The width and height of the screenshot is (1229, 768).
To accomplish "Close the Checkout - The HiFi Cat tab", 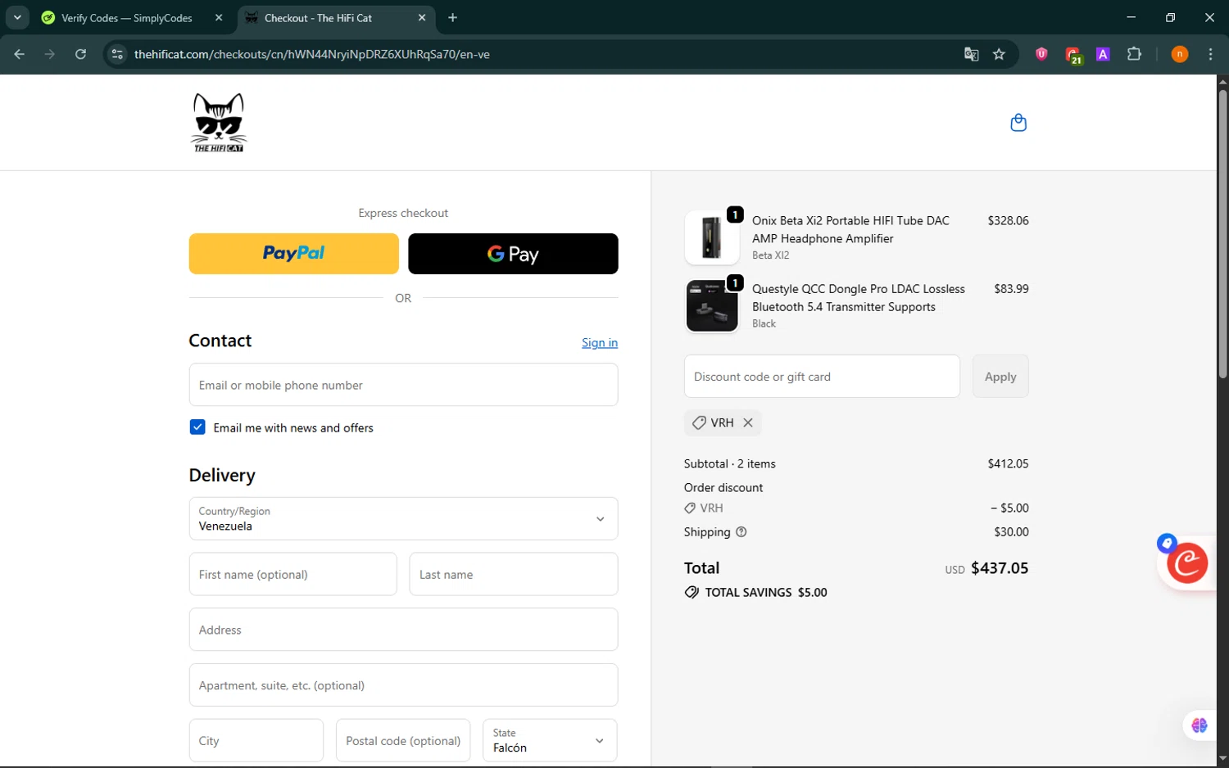I will point(422,17).
